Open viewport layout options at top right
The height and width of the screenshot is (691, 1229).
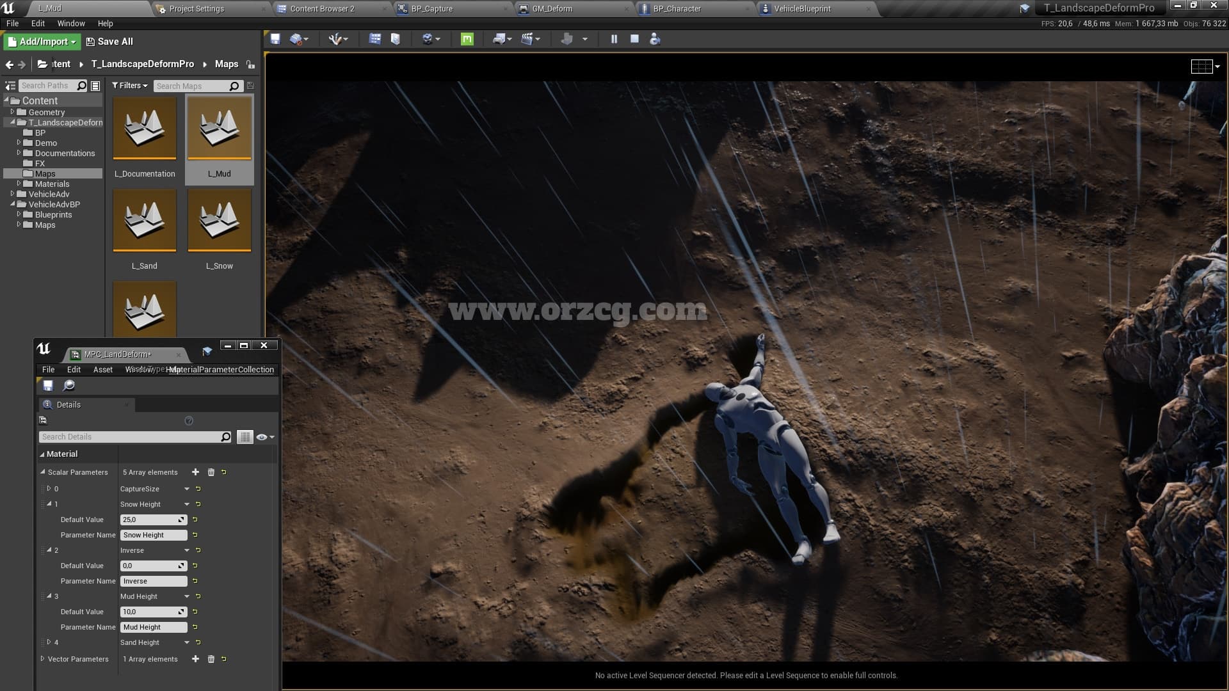pyautogui.click(x=1205, y=67)
